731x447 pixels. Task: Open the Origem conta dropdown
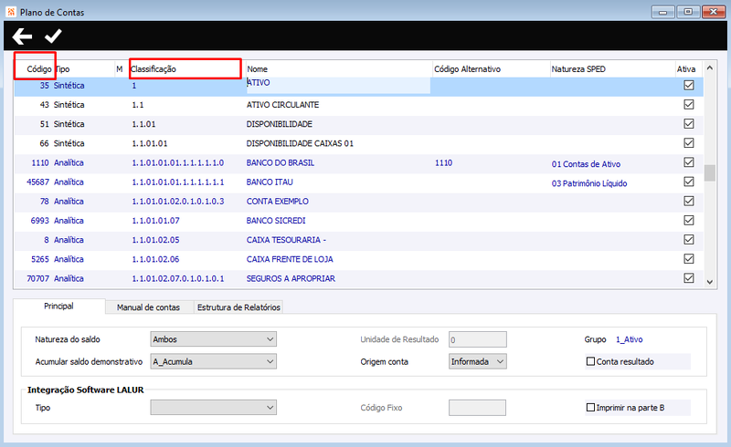[478, 361]
